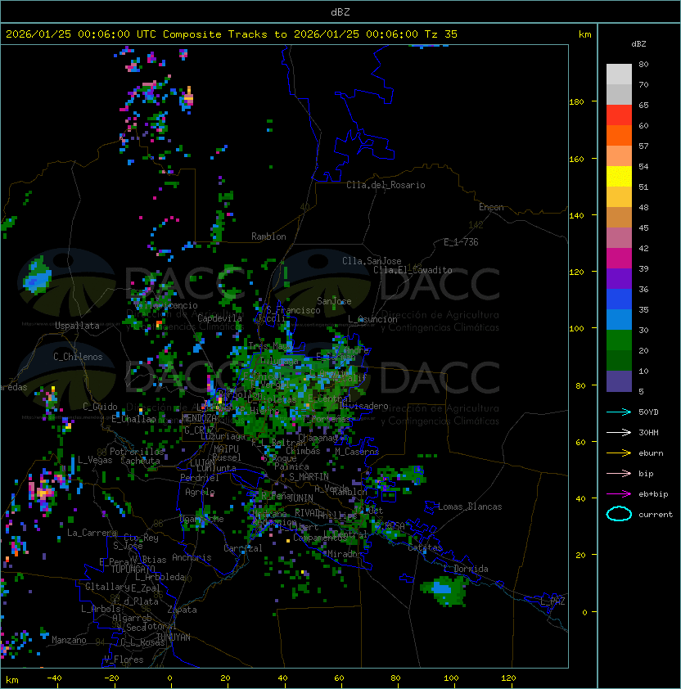Pick the orange 57-60 dBZ swatch
Screen dimensions: 681x689
619,135
